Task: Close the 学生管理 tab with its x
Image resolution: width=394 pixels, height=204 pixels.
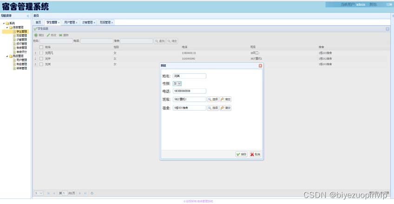Action: (x=59, y=23)
